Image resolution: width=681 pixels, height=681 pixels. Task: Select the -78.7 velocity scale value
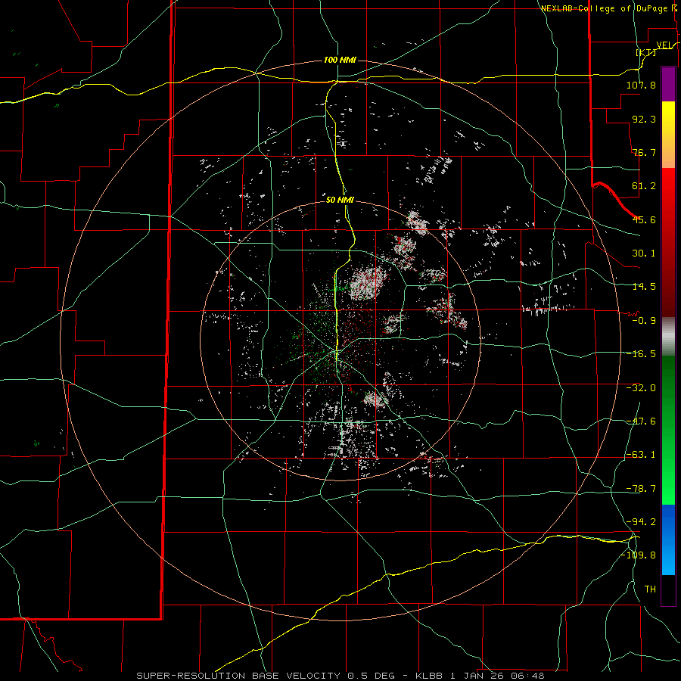click(x=641, y=489)
